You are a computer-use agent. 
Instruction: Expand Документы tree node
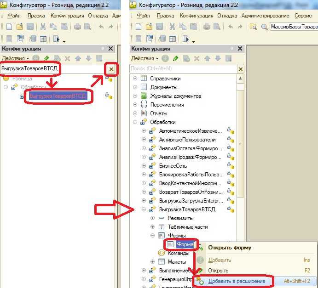pyautogui.click(x=135, y=87)
